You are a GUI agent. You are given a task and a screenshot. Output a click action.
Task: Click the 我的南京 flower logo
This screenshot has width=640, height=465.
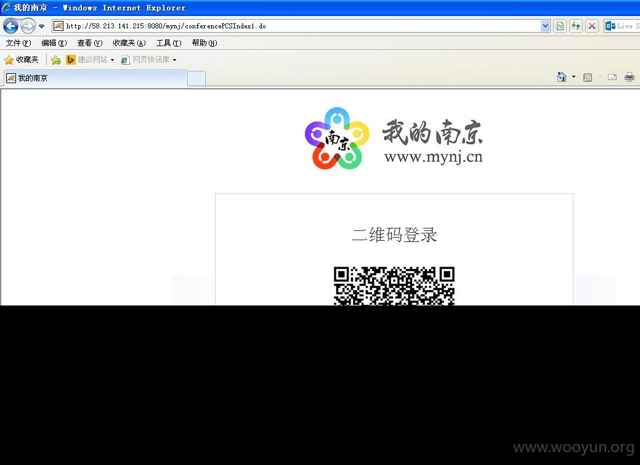[x=337, y=138]
